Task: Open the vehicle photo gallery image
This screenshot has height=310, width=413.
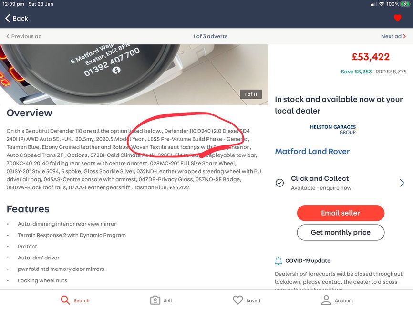Action: pyautogui.click(x=134, y=74)
